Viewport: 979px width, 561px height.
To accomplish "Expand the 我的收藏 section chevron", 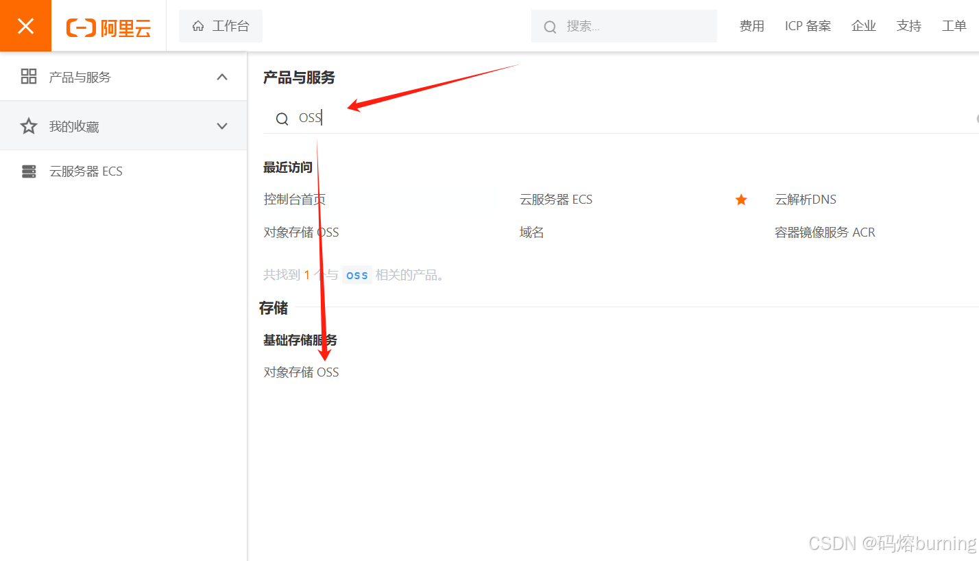I will (222, 126).
